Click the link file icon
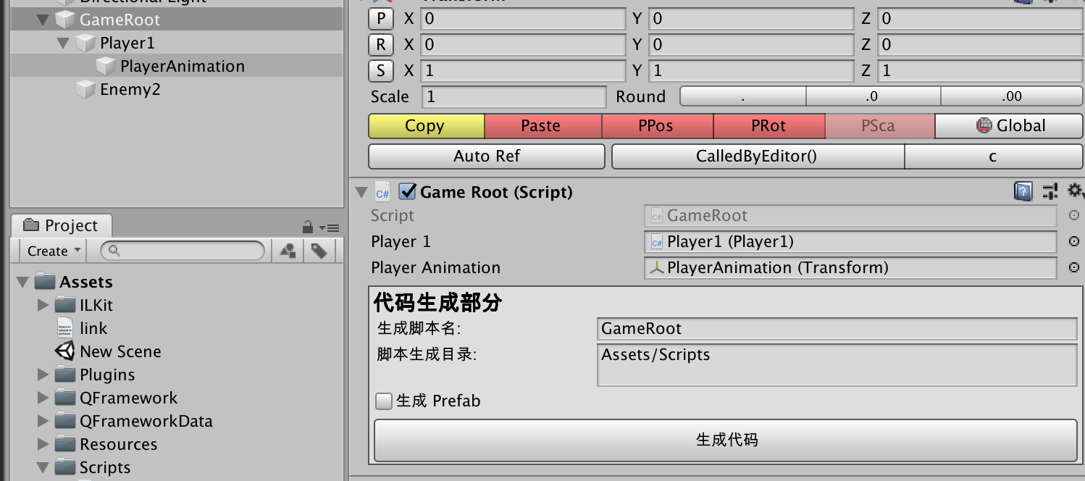 click(65, 327)
